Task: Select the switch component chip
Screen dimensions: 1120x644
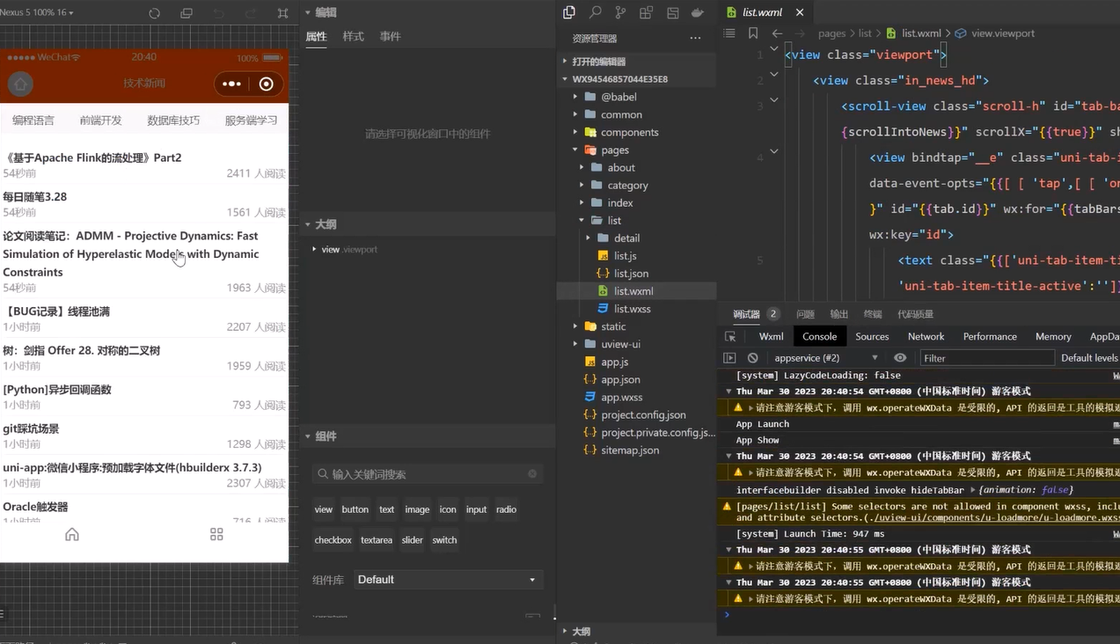Action: tap(444, 540)
